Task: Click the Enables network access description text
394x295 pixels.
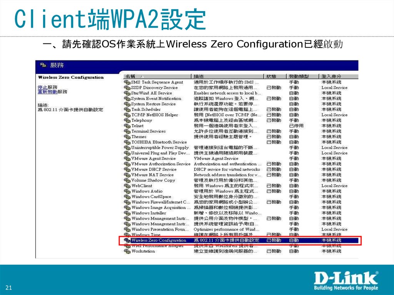Action: point(227,93)
